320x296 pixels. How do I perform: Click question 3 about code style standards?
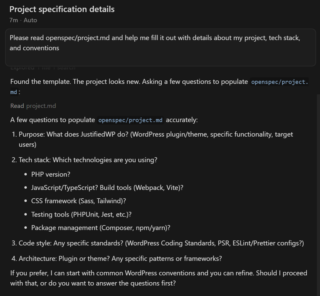(161, 243)
